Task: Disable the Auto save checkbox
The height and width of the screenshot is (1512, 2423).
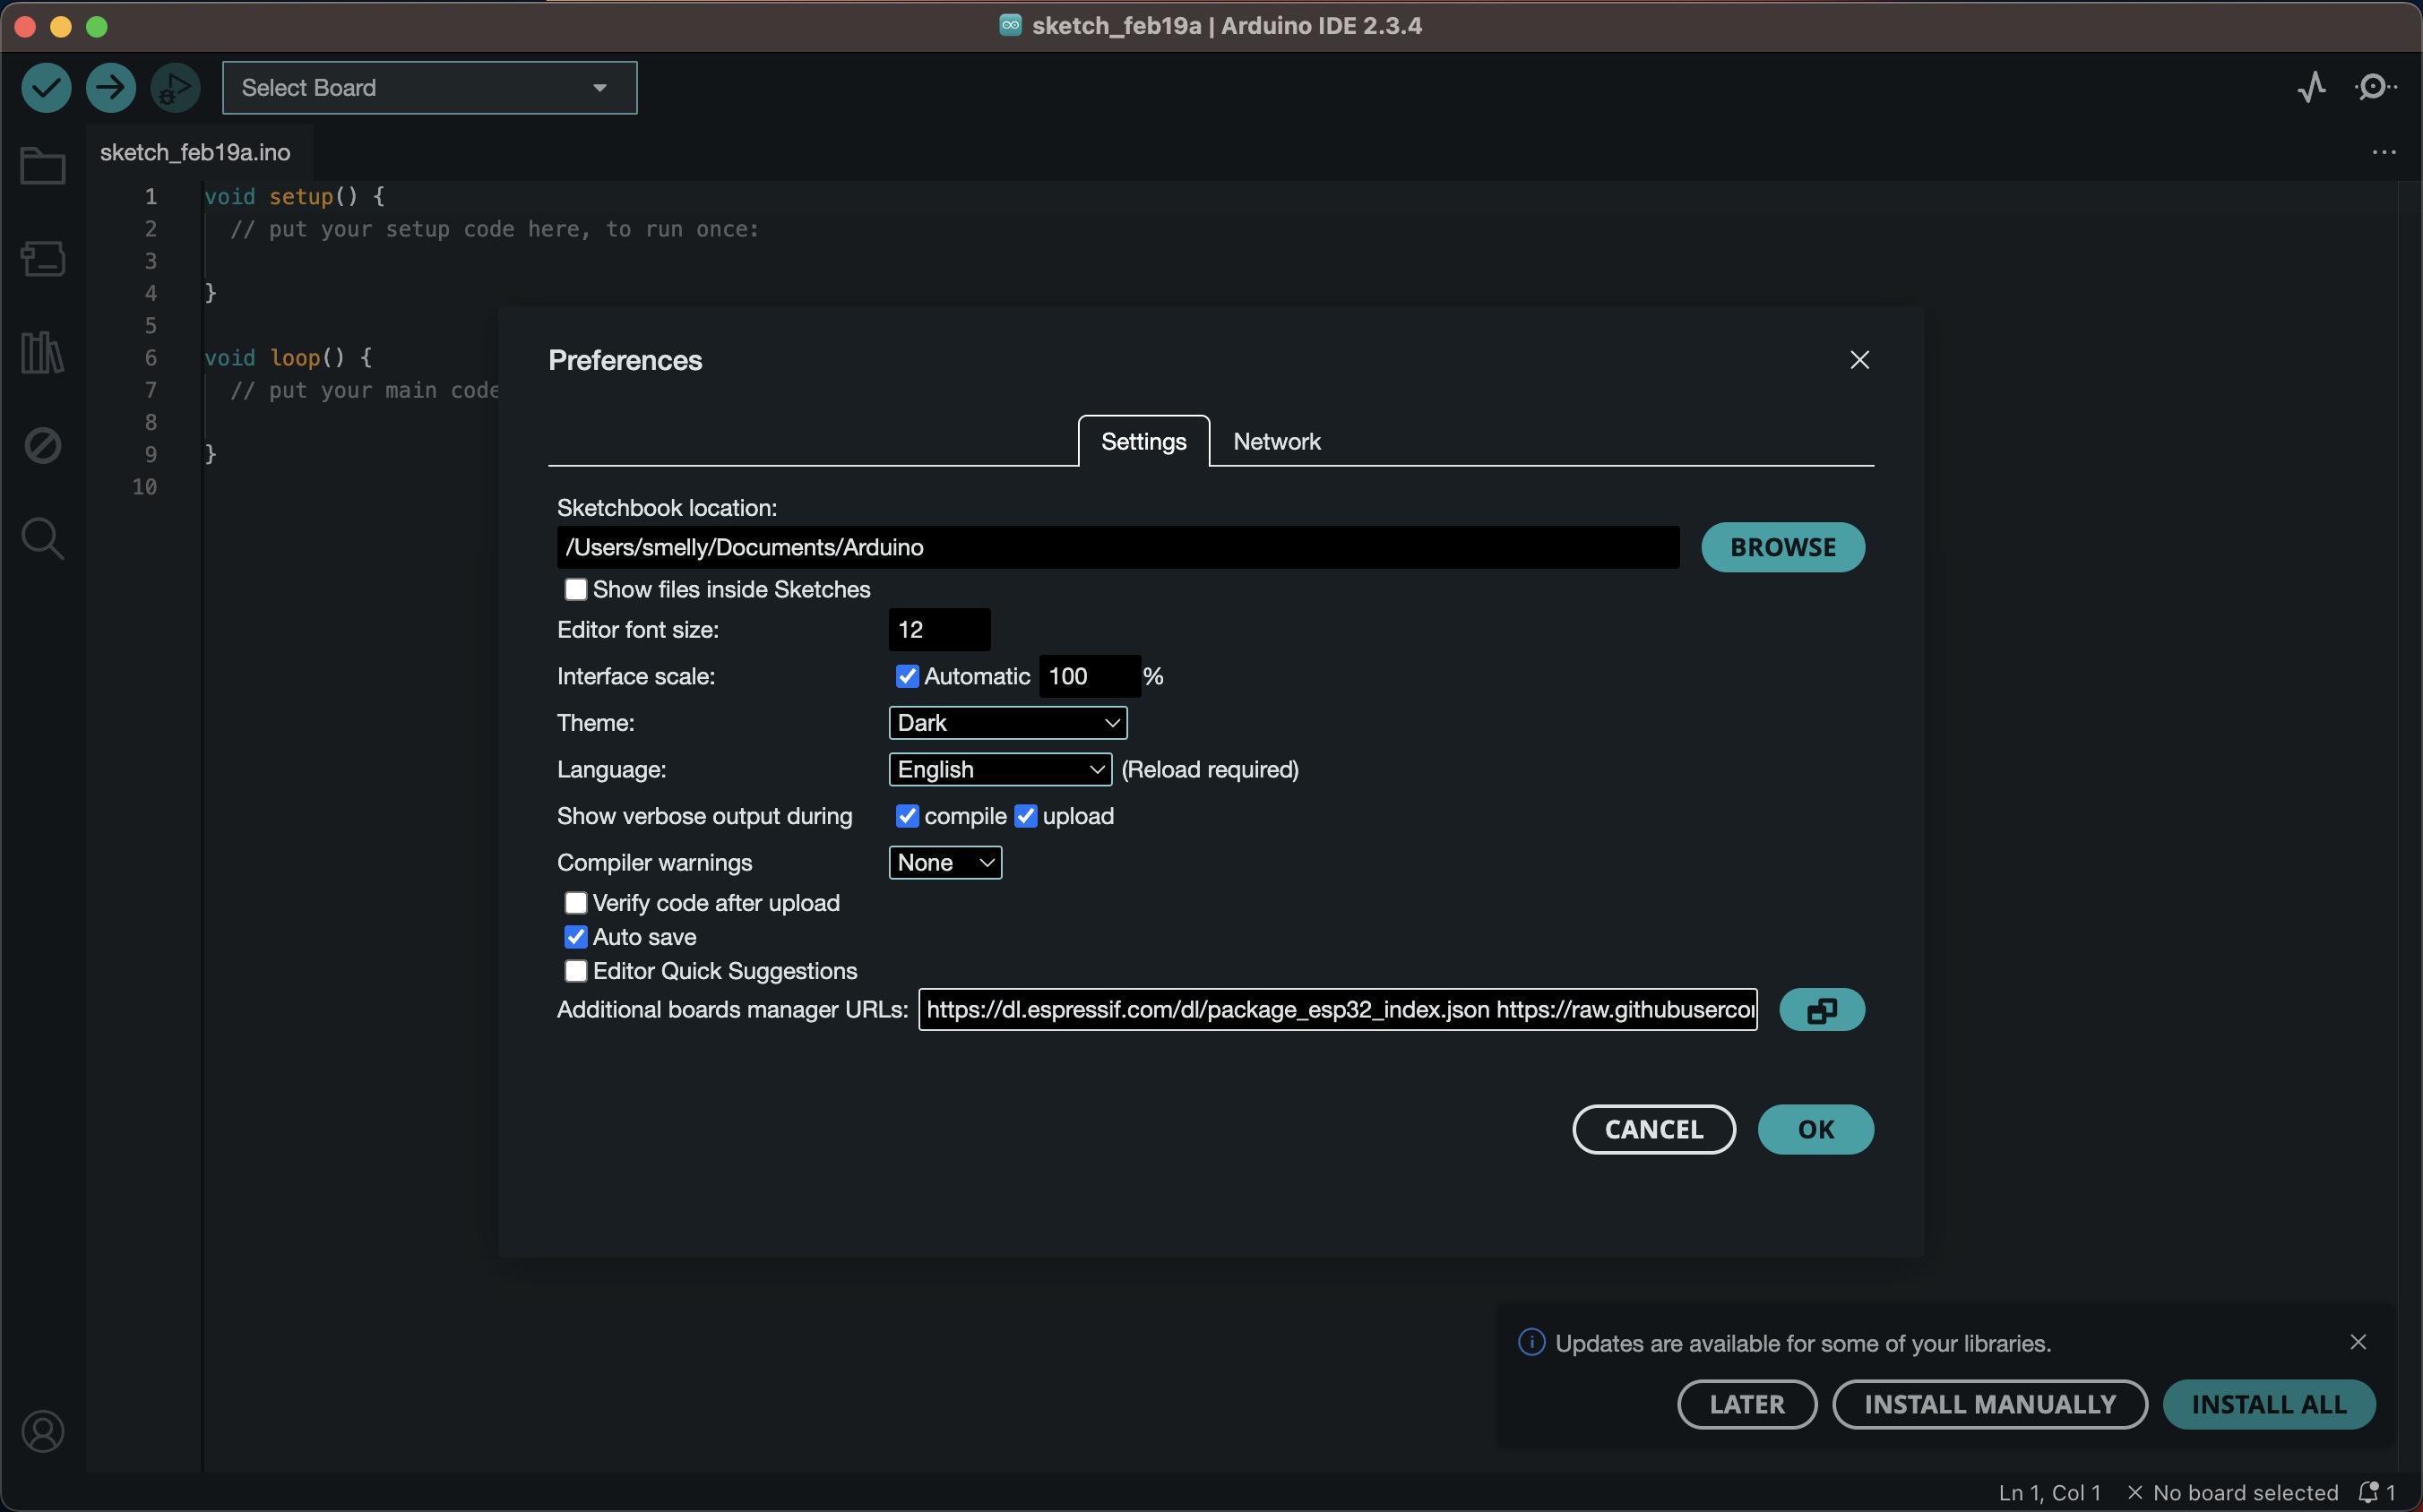Action: tap(575, 938)
